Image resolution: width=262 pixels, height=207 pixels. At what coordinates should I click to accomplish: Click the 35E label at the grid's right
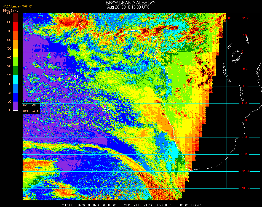245,18
